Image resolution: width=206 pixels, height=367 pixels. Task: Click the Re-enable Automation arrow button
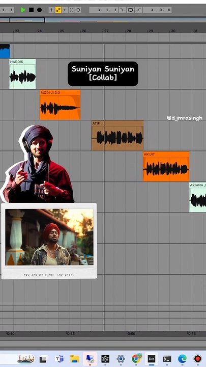click(x=65, y=10)
